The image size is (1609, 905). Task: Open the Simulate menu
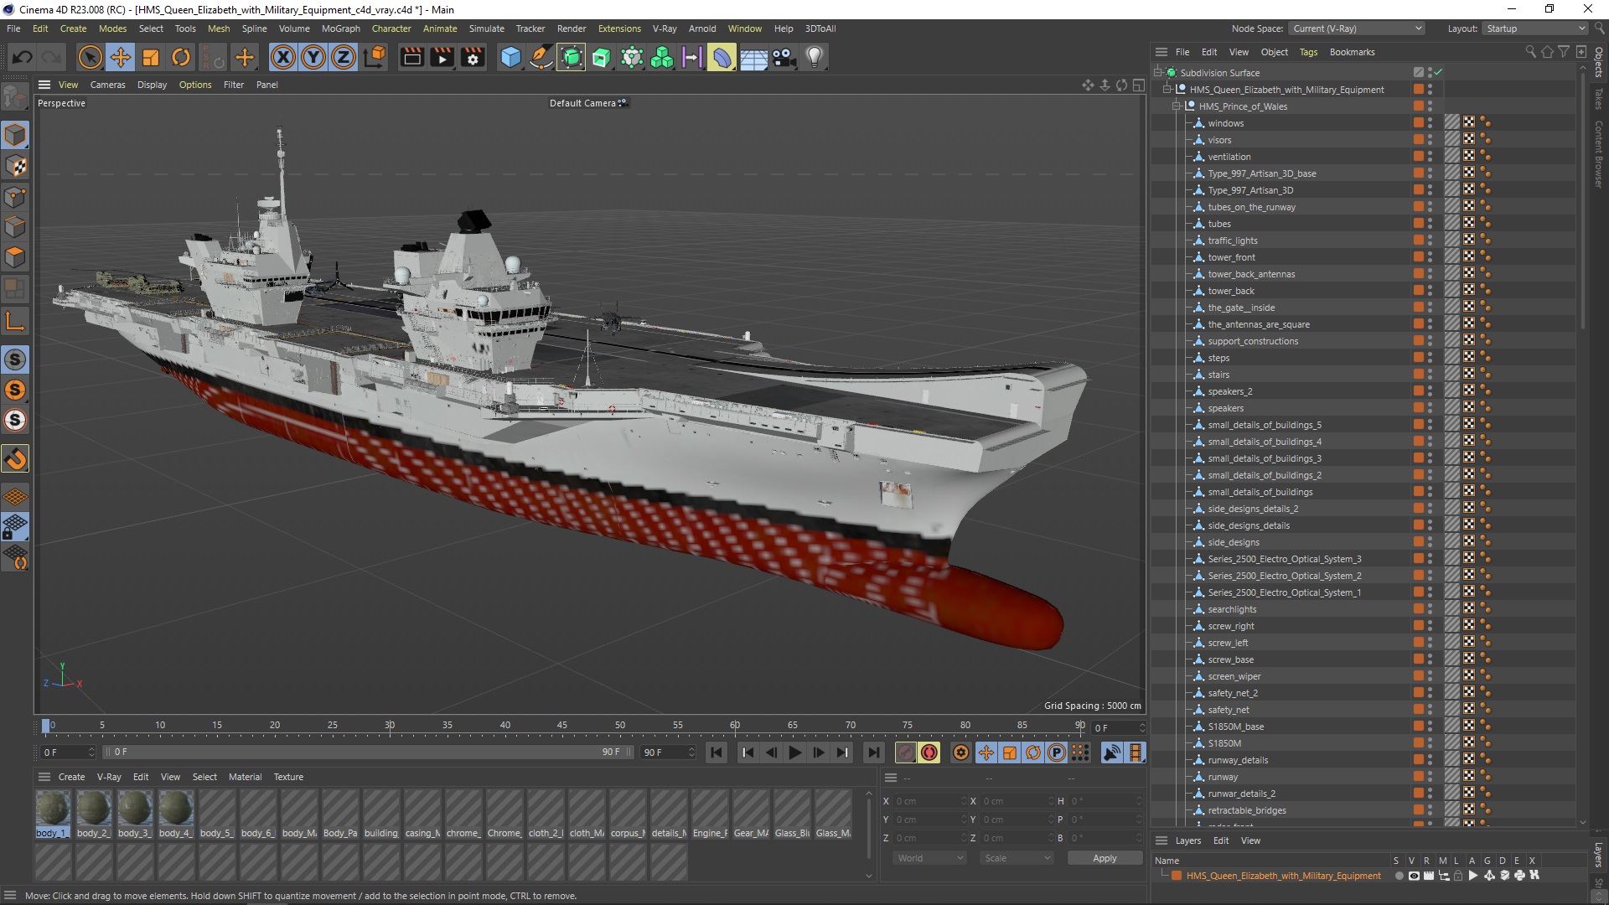point(486,28)
